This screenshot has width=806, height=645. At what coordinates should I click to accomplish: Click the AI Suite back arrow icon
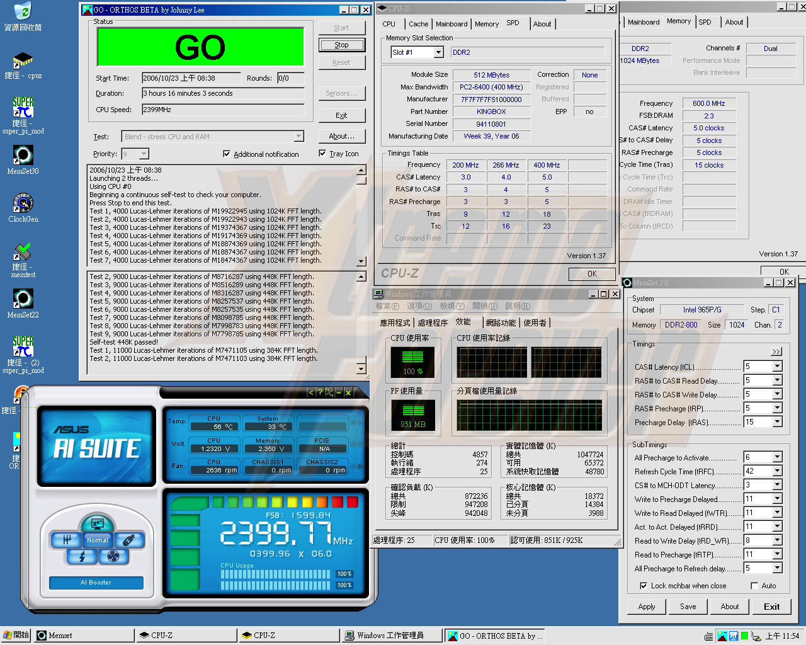tap(311, 392)
